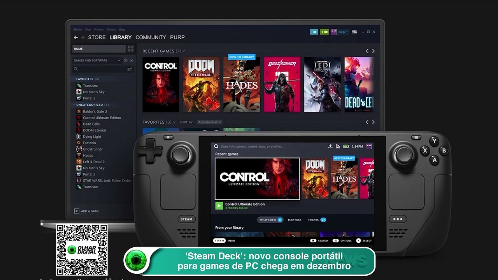Click the magnifier icon on Steam Deck screen
498x280 pixels.
click(216, 147)
